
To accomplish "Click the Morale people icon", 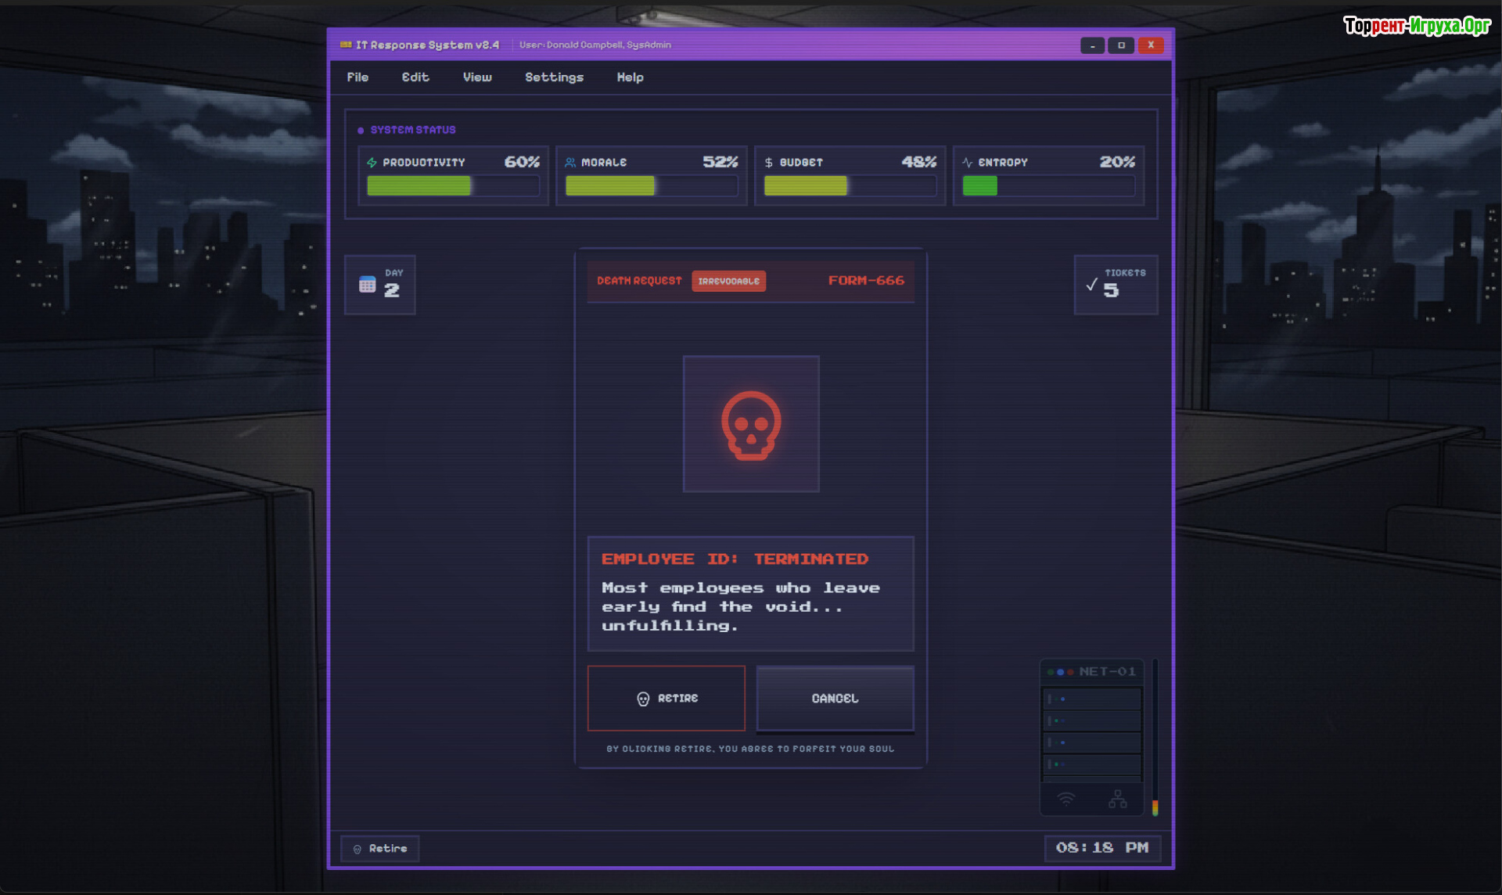I will [x=570, y=163].
